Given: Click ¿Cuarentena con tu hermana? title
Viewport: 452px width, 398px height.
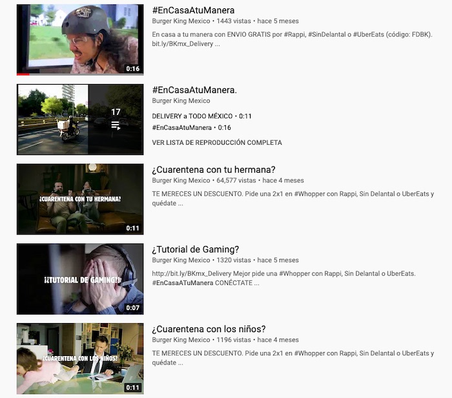Looking at the screenshot, I should pos(205,170).
